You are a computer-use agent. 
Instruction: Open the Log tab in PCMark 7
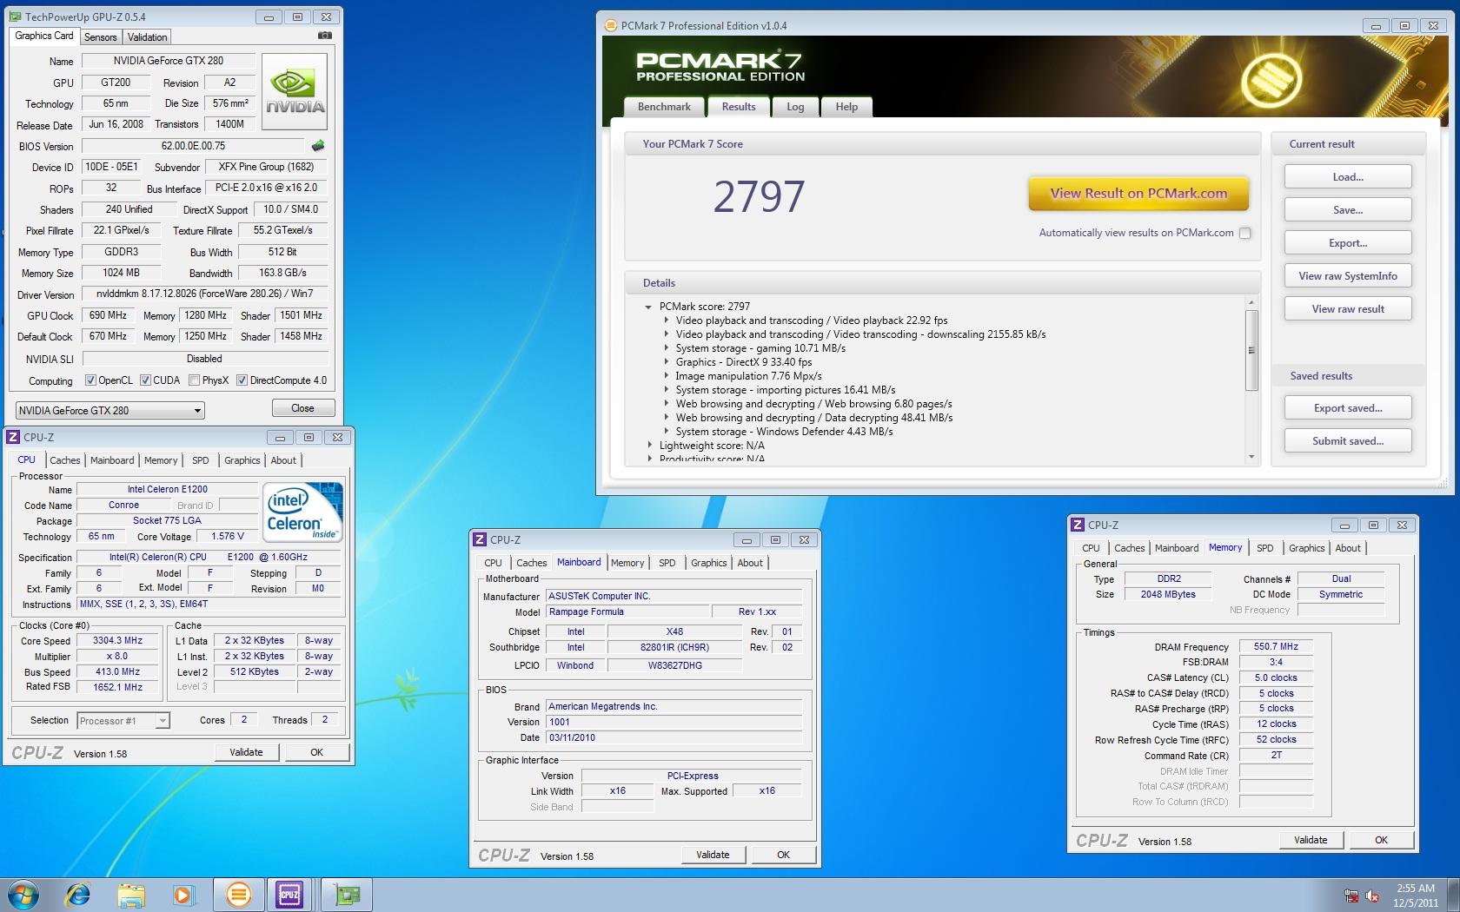coord(795,107)
